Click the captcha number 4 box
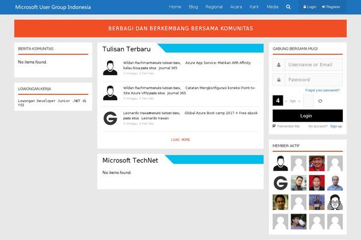Screen dimensions: 361x240 click(x=277, y=100)
